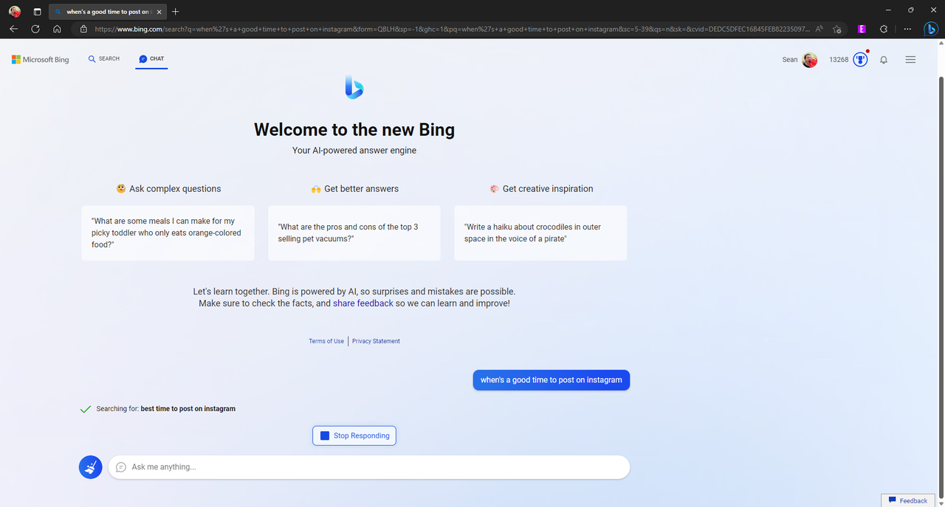Turn on Read Aloud in the address bar
Image resolution: width=945 pixels, height=507 pixels.
[819, 29]
